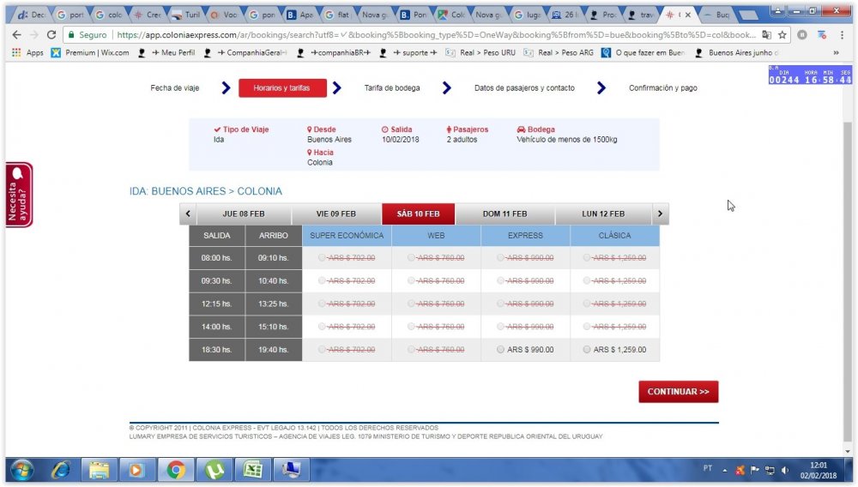Bookmark this page with the star icon
This screenshot has height=487, width=858.
[x=782, y=35]
